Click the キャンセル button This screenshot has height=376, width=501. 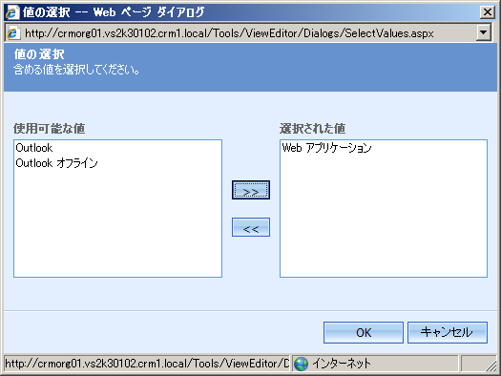click(x=448, y=332)
